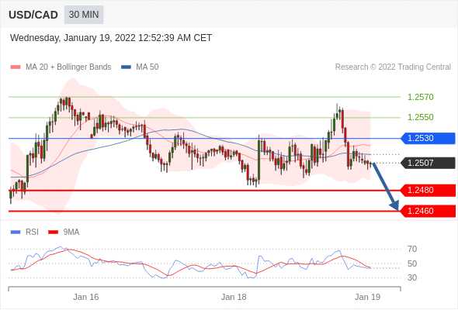Image resolution: width=458 pixels, height=310 pixels.
Task: Click the blue 1.2530 pivot price tag
Action: [428, 138]
